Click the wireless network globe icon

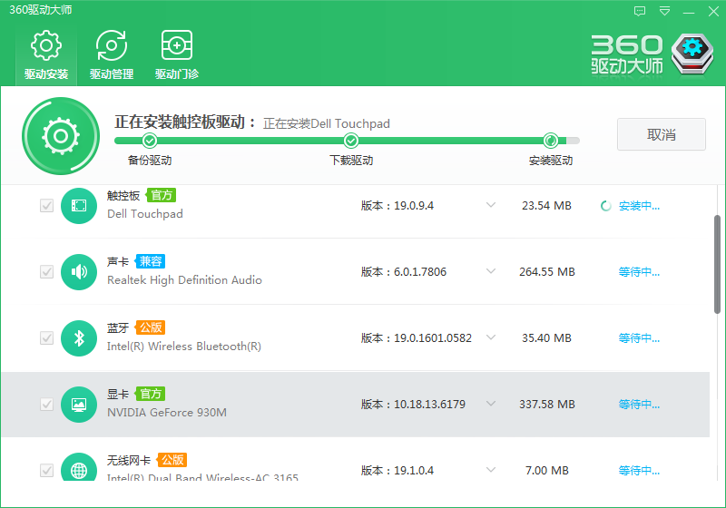point(79,466)
